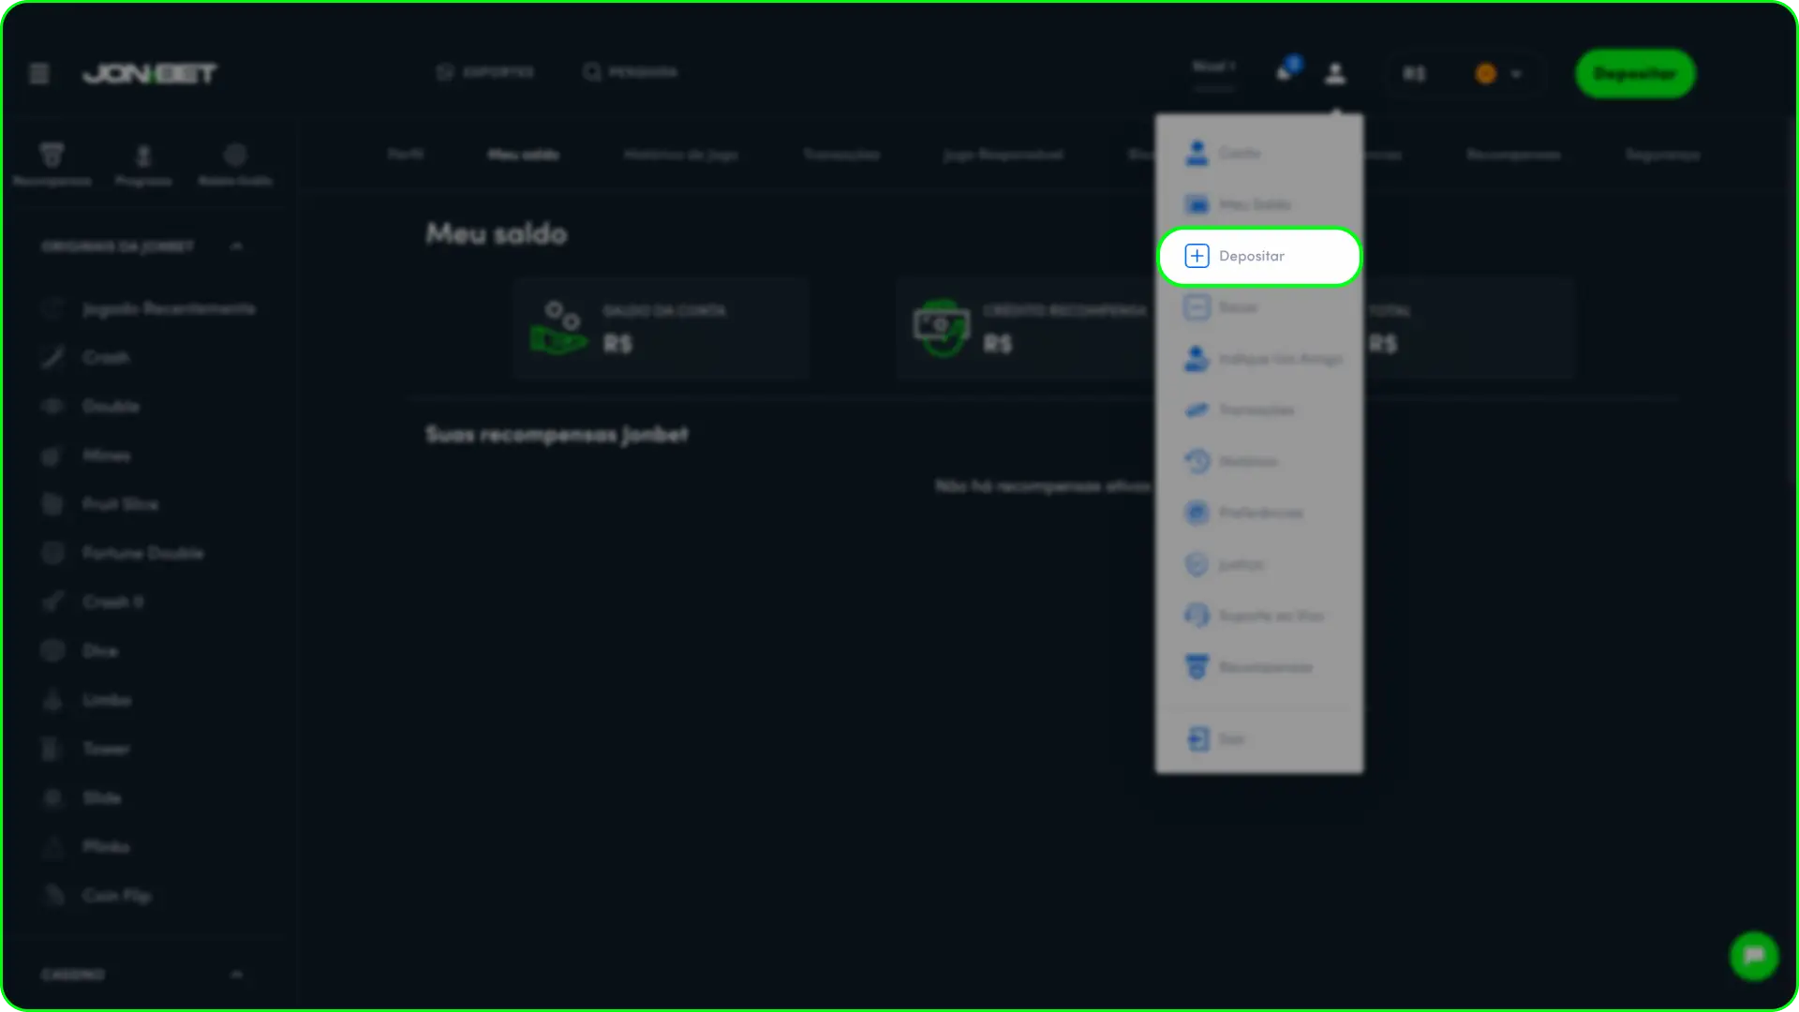
Task: Open the Tower game in sidebar
Action: coord(86,749)
